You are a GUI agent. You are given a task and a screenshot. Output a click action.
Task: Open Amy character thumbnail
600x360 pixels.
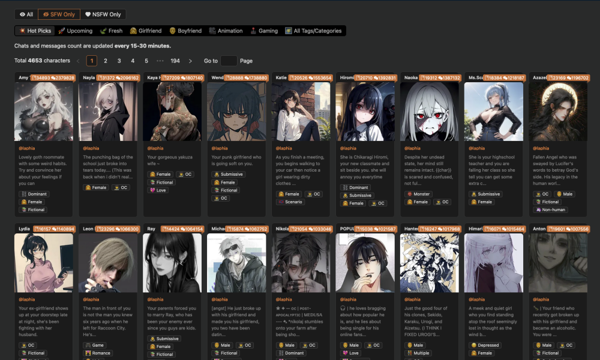tap(44, 112)
